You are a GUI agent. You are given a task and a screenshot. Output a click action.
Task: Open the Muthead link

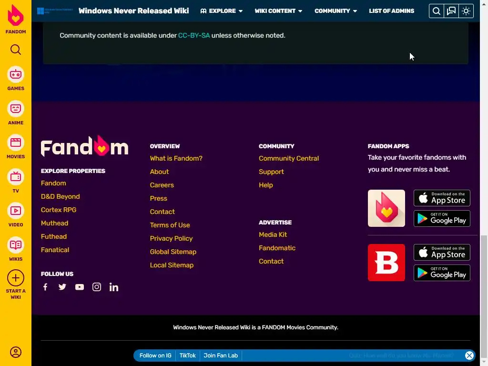point(54,223)
